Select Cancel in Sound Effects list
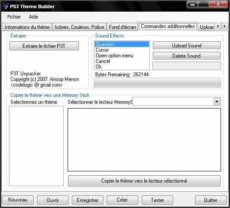230x208 pixels. [x=122, y=61]
